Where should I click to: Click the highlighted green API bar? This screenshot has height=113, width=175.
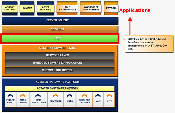[x=60, y=39]
